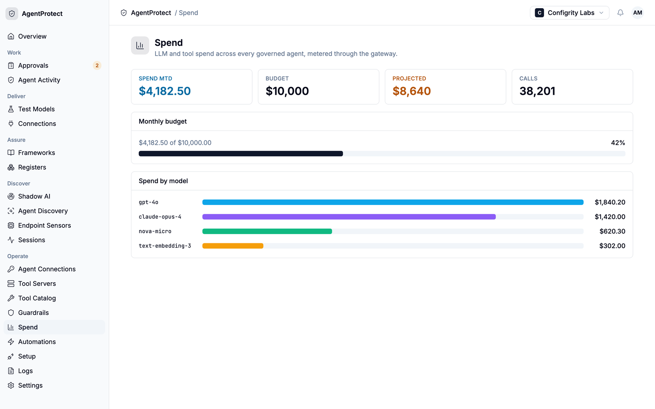655x409 pixels.
Task: Click the nova-micro model label
Action: [155, 231]
